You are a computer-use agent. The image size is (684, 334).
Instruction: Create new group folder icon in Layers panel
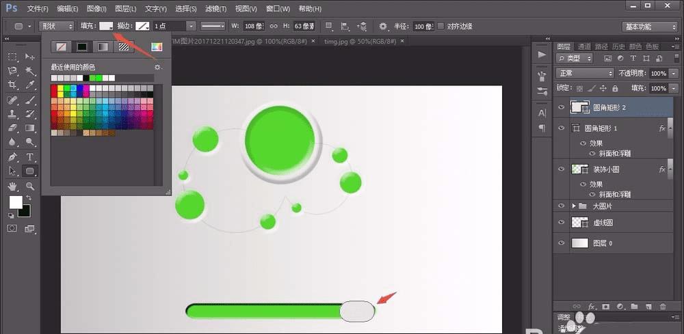point(634,307)
